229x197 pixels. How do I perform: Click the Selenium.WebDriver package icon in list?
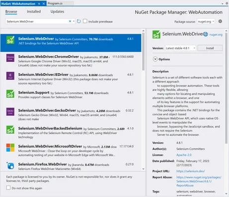(x=10, y=40)
